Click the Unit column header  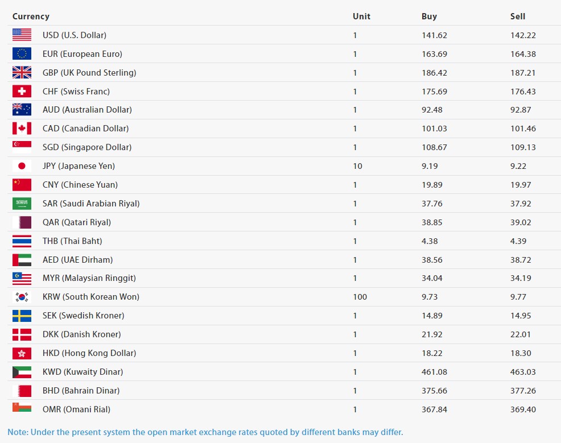[x=361, y=16]
